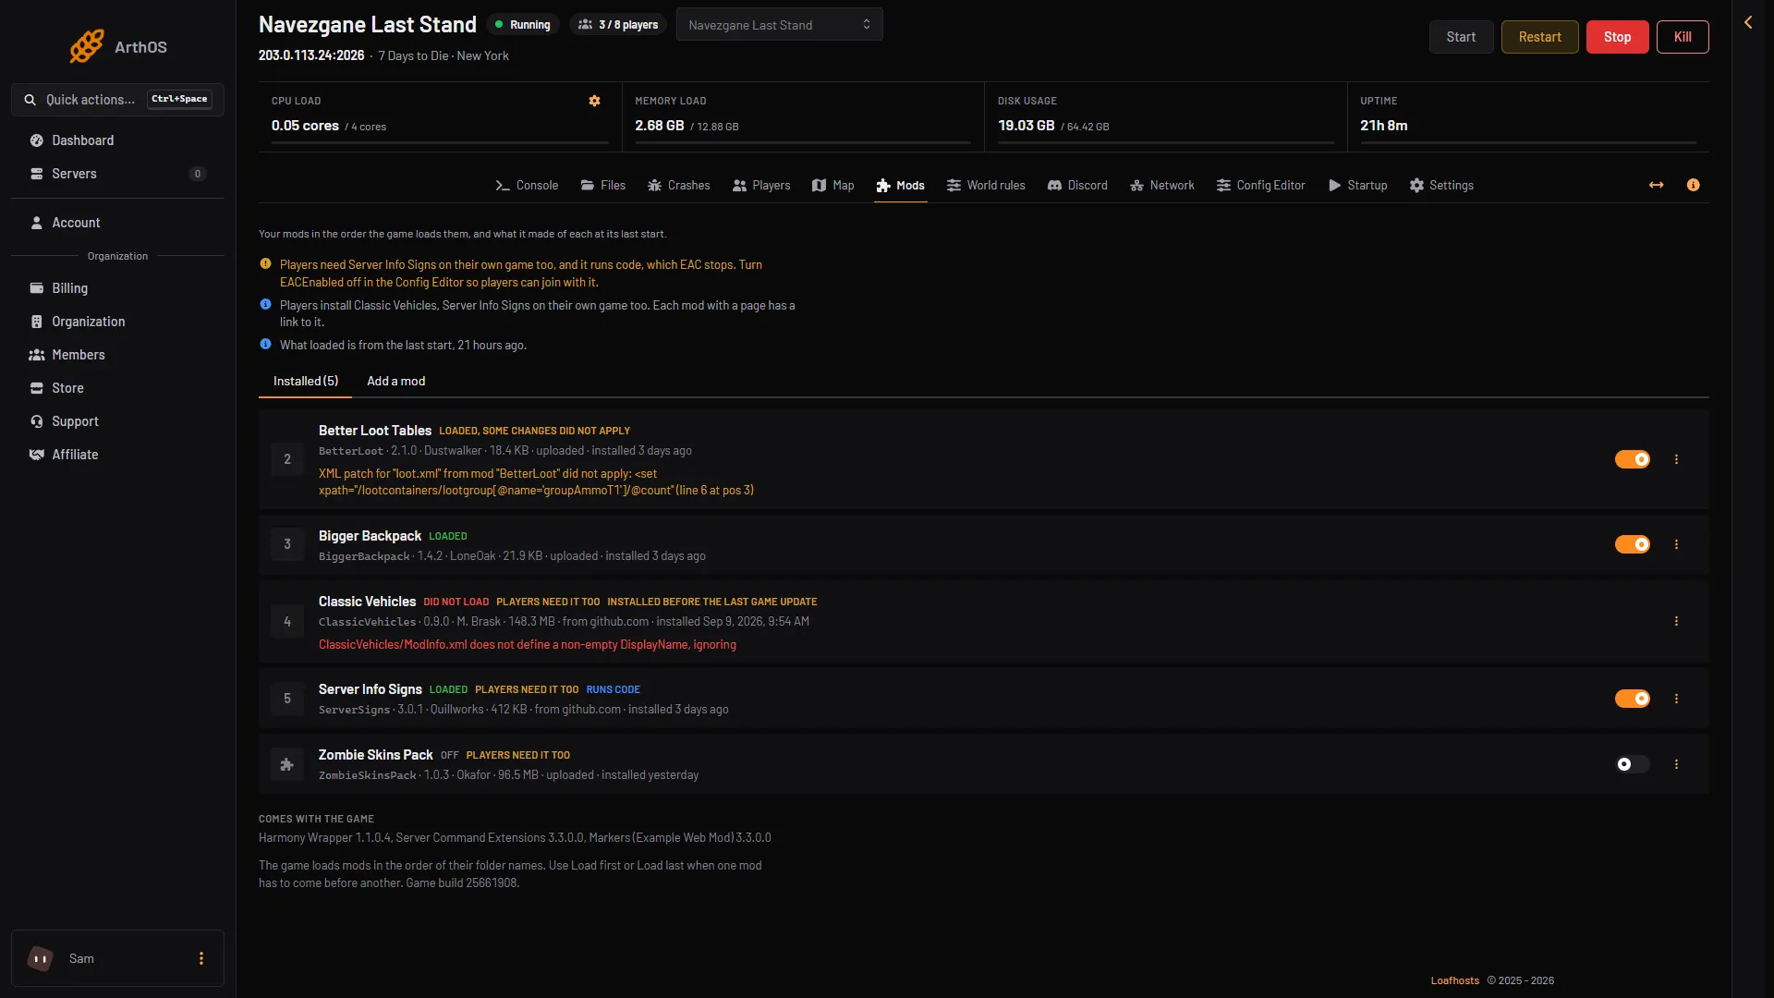Enable Zombie Skins Pack mod toggle
This screenshot has width=1774, height=998.
pyautogui.click(x=1632, y=764)
